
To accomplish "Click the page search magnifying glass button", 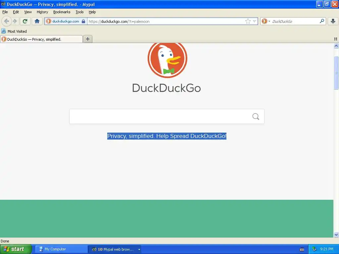I will tap(256, 116).
